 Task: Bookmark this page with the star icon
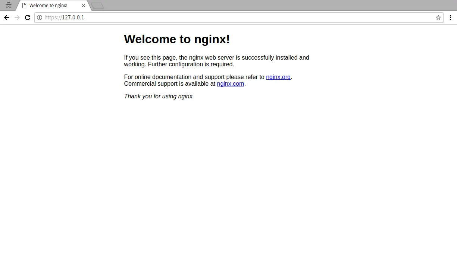(438, 18)
